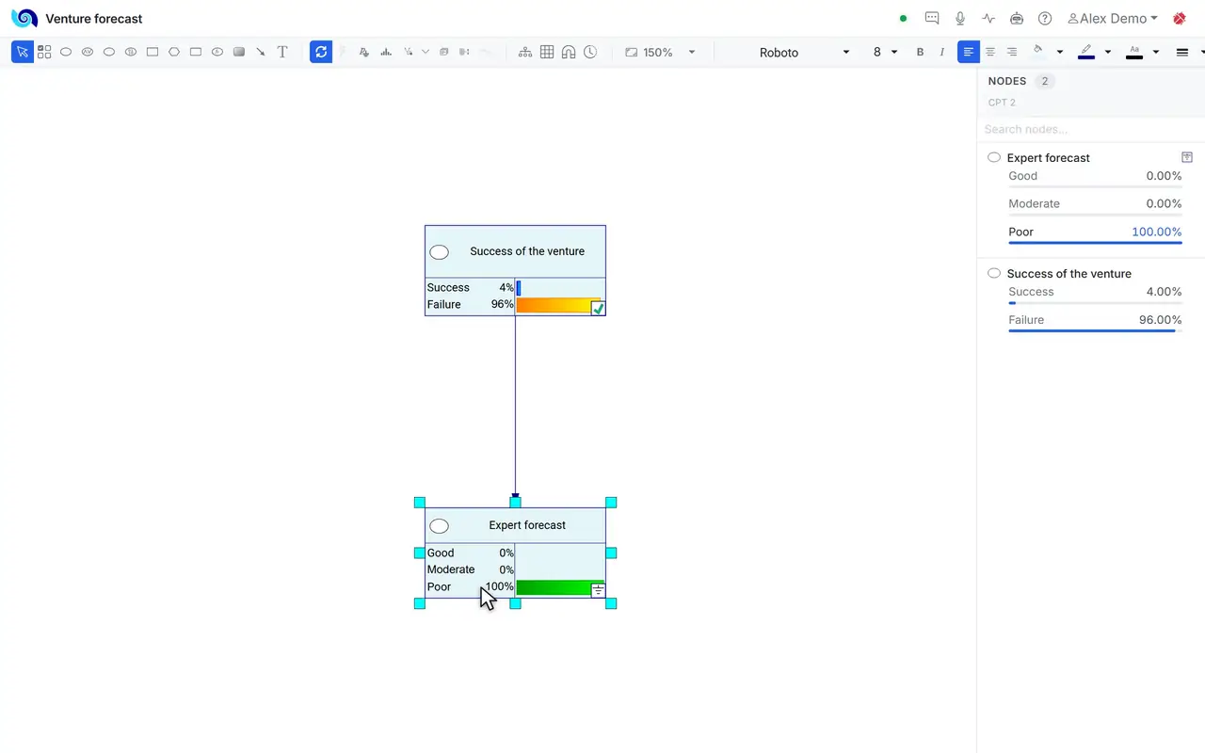Toggle bold text formatting

(x=921, y=52)
